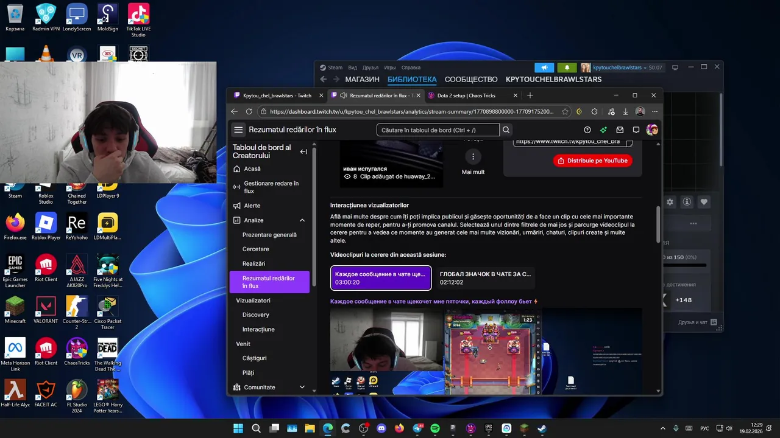Open a new browser tab with plus

coord(530,96)
